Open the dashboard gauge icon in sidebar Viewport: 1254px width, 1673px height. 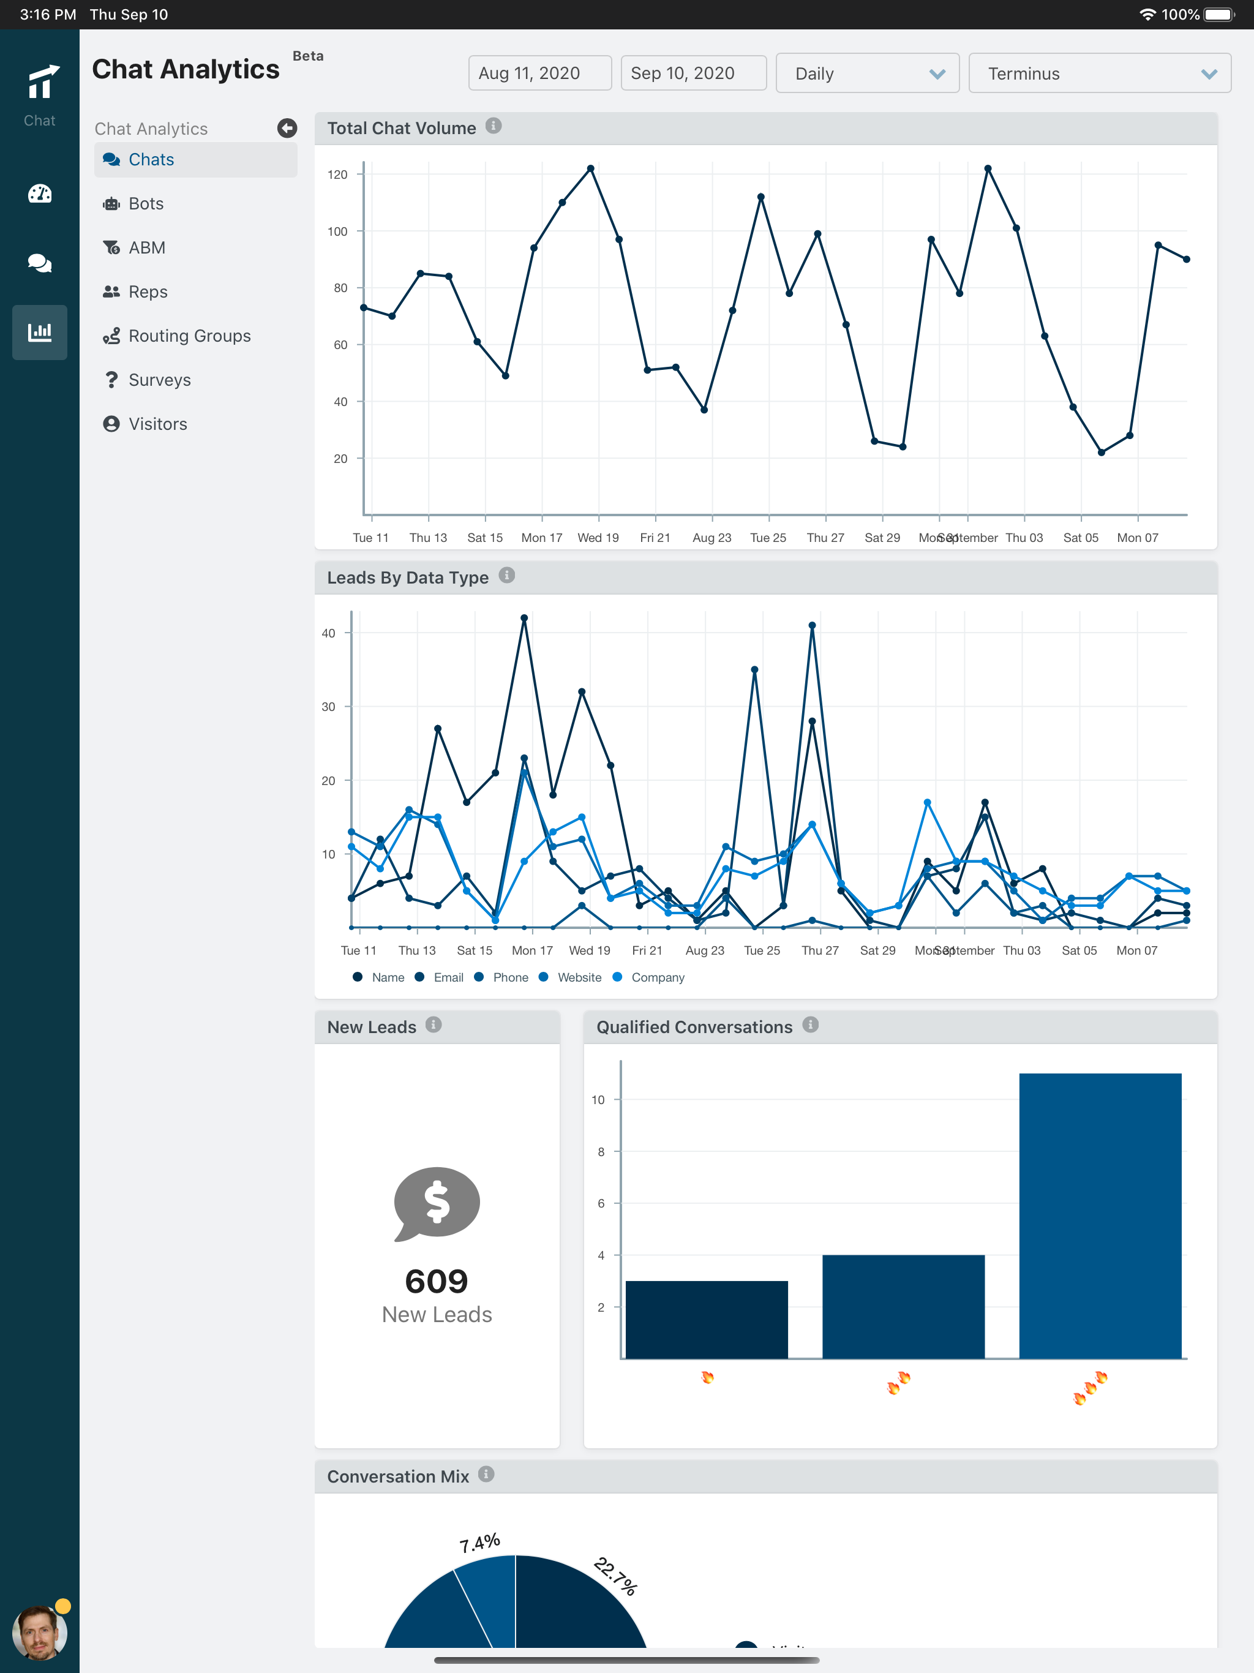pos(39,194)
